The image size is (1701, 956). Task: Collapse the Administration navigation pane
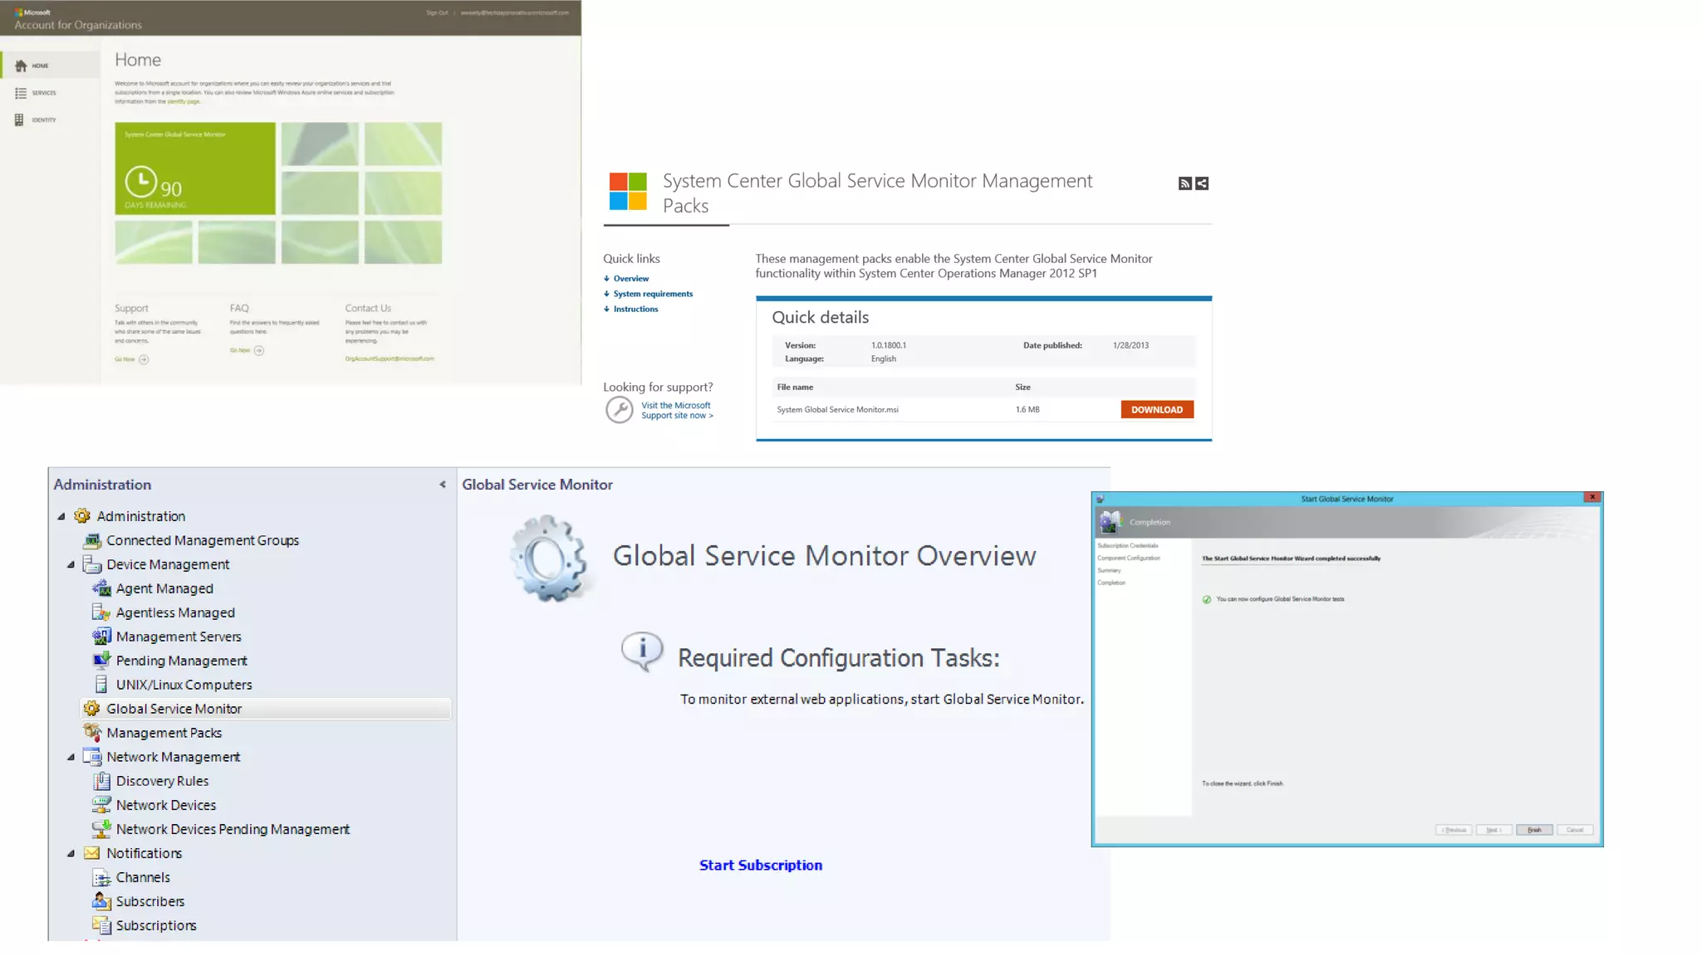click(443, 485)
